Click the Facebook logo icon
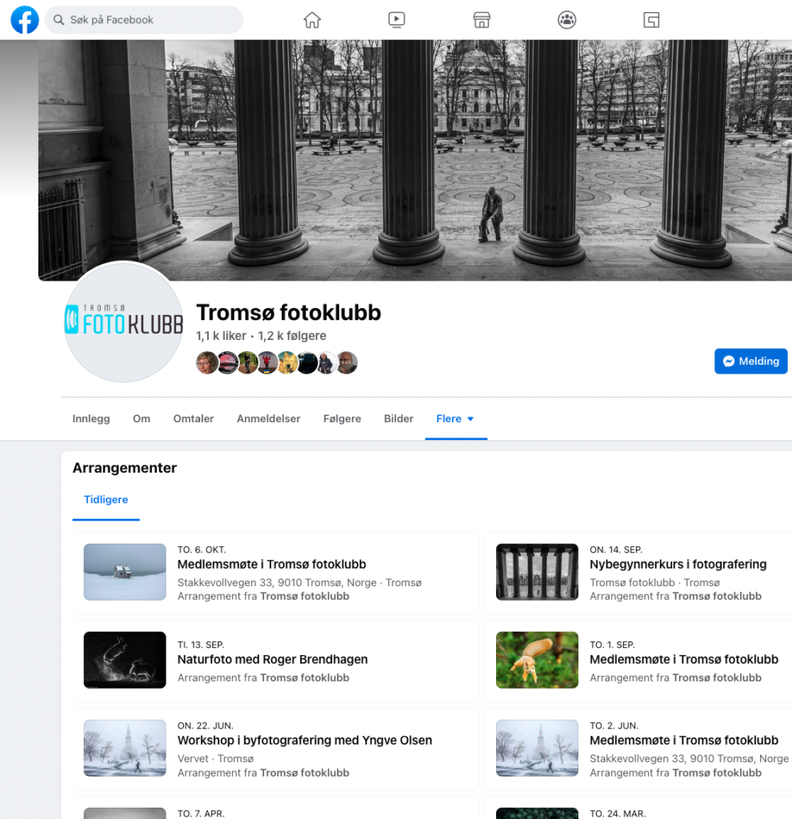The width and height of the screenshot is (792, 819). (x=25, y=20)
